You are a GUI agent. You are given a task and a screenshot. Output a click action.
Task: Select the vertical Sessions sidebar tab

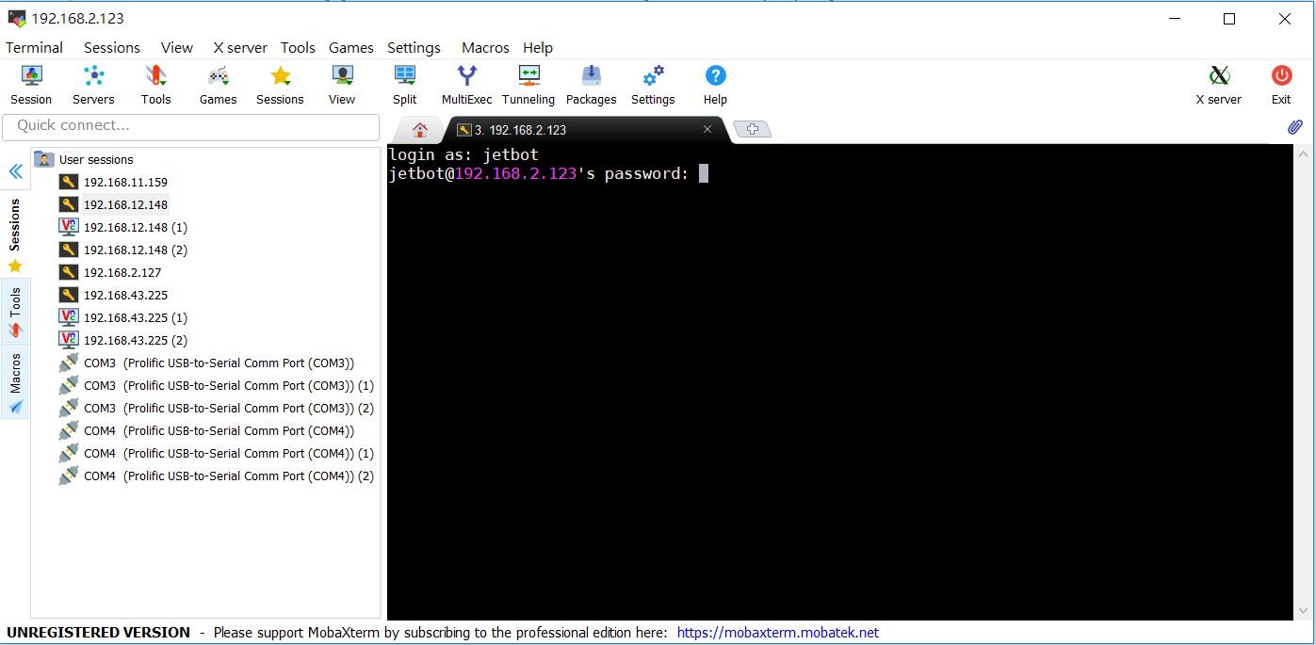[15, 235]
